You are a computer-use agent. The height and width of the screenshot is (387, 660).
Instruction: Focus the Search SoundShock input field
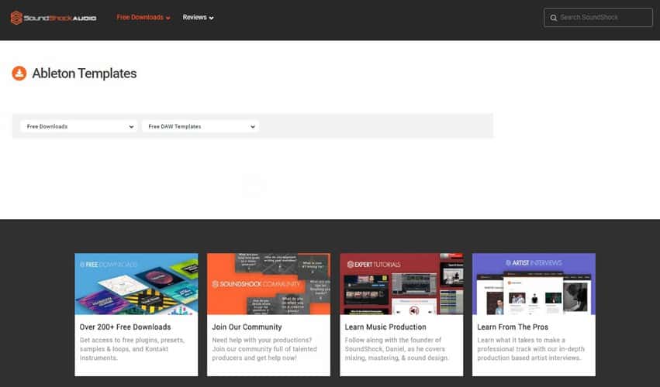[x=598, y=18]
